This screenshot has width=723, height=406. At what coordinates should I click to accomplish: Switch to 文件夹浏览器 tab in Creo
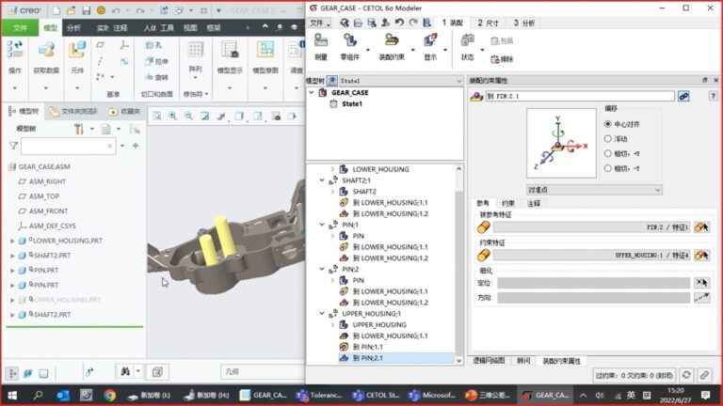(73, 111)
